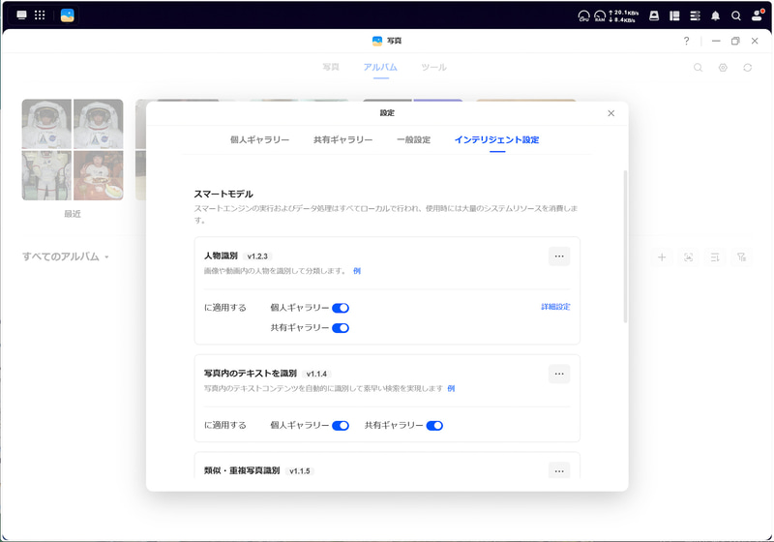Switch to the 共有ギャラリー tab
774x542 pixels.
(343, 139)
